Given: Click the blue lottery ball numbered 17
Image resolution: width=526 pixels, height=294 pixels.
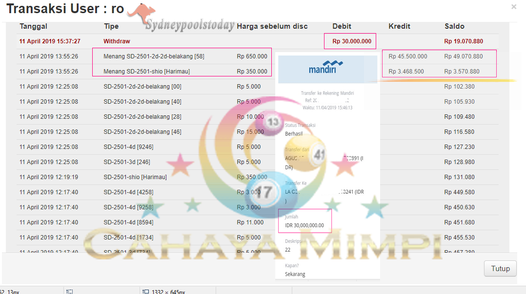Looking at the screenshot, I should (264, 192).
